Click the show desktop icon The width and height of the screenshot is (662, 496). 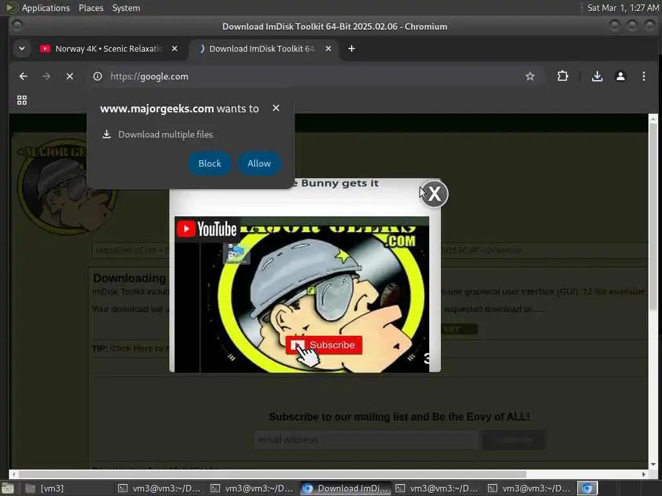[x=8, y=489]
